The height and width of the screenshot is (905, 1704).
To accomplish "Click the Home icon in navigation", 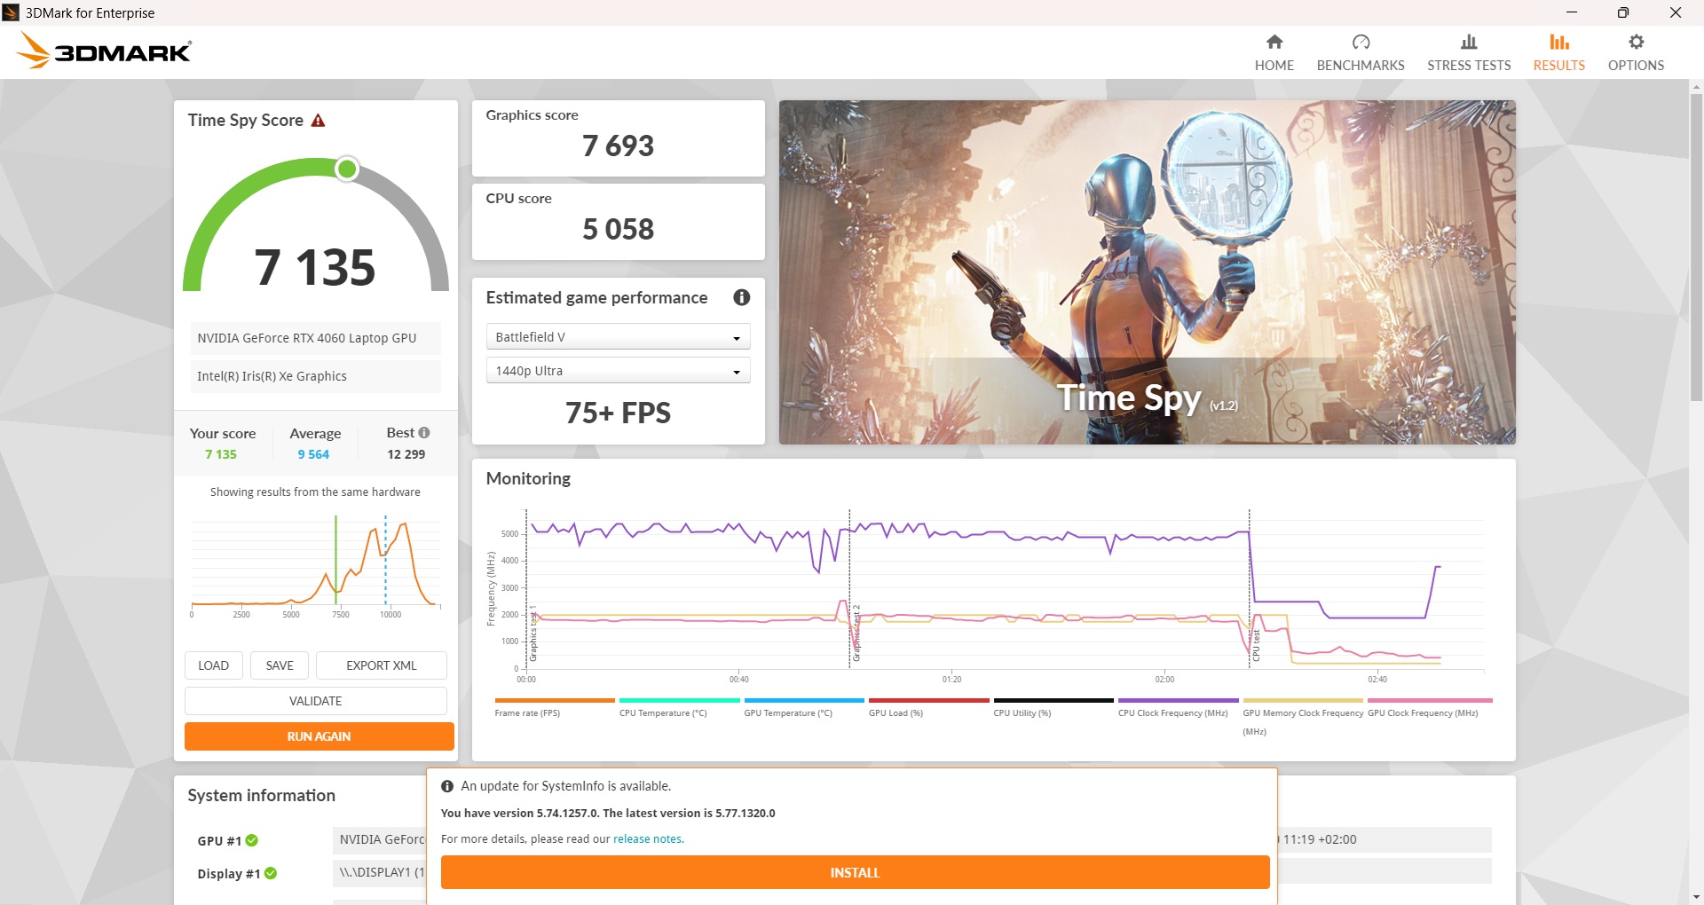I will [x=1274, y=43].
